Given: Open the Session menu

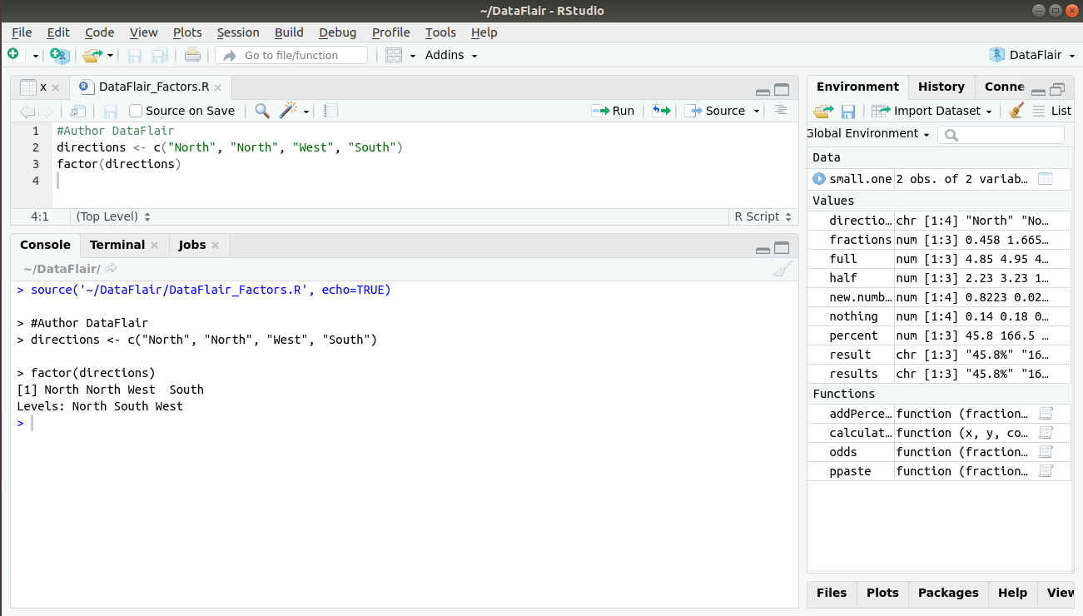Looking at the screenshot, I should coord(238,32).
